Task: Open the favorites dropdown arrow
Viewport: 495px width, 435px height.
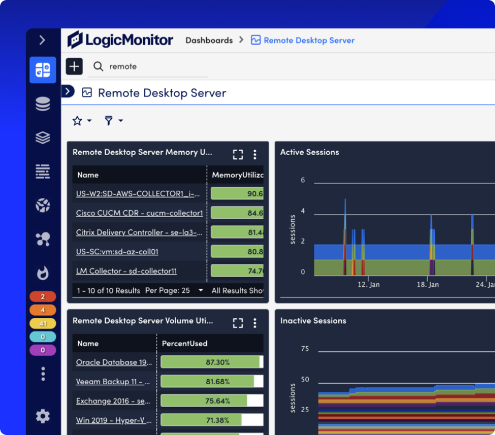Action: (89, 120)
